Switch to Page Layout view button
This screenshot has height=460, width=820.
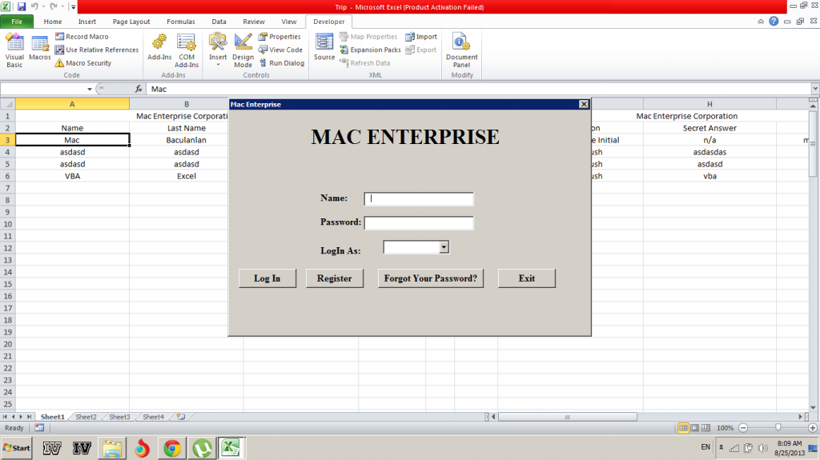tap(694, 427)
